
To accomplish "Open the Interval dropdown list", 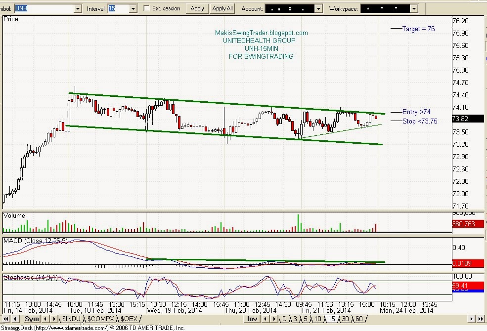I will pyautogui.click(x=133, y=9).
